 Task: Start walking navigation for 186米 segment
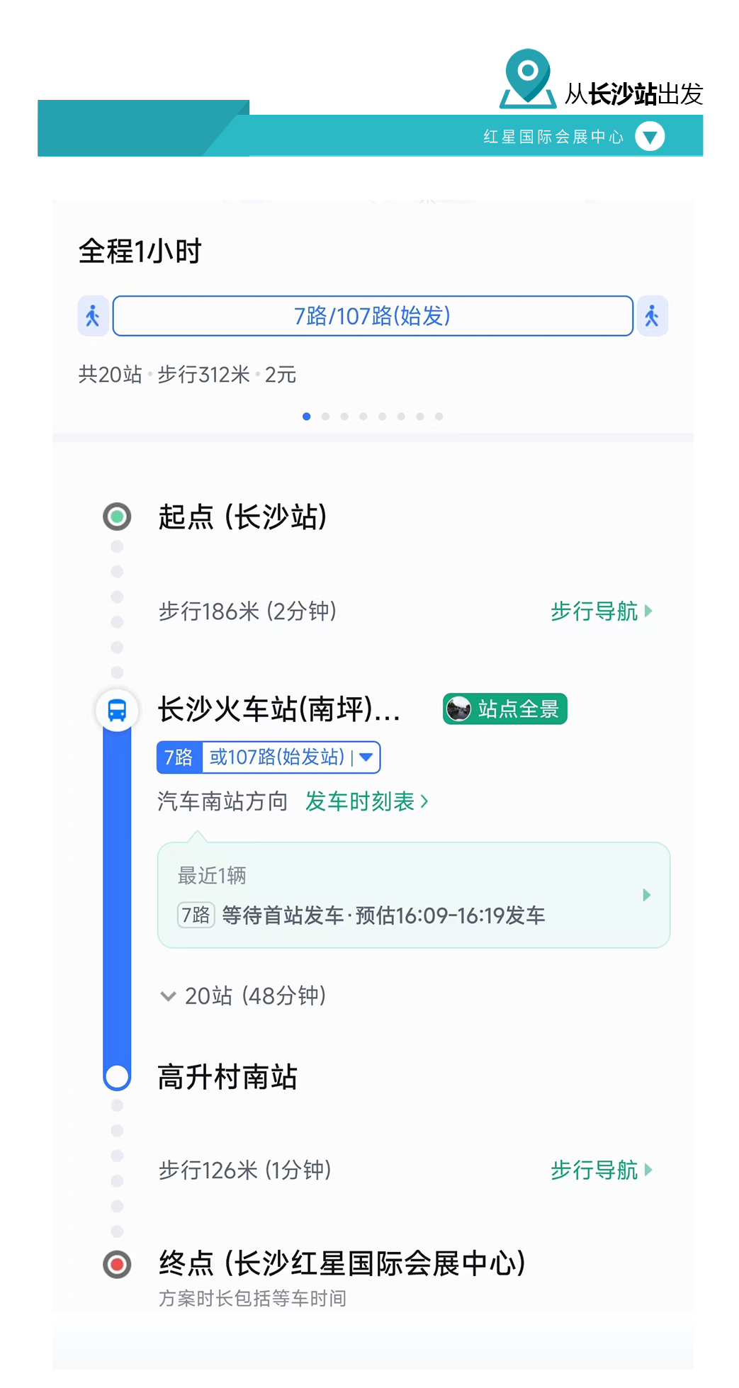click(x=601, y=611)
